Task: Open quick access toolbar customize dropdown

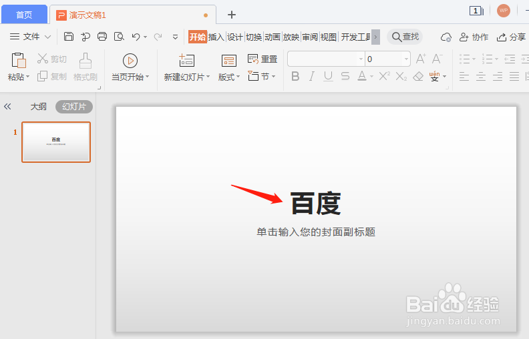Action: (175, 37)
